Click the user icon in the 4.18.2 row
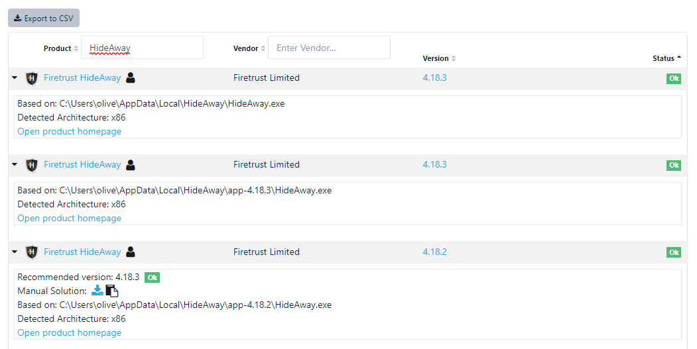 coord(130,252)
